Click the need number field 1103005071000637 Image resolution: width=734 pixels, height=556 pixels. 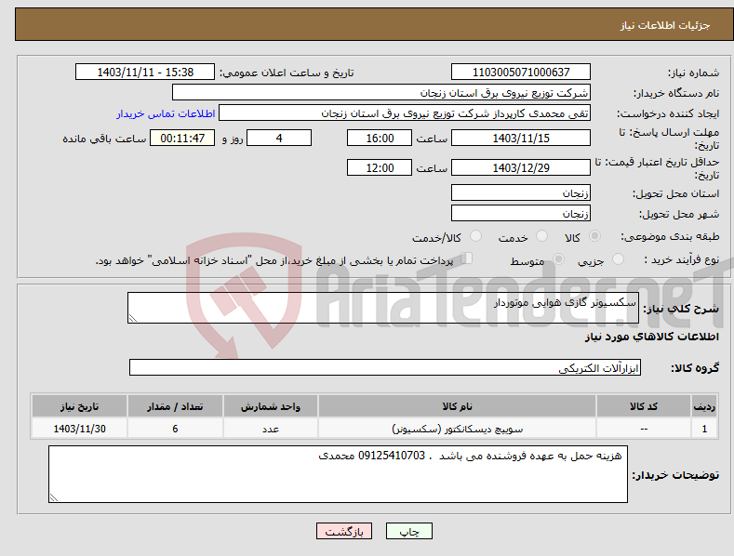click(x=521, y=73)
